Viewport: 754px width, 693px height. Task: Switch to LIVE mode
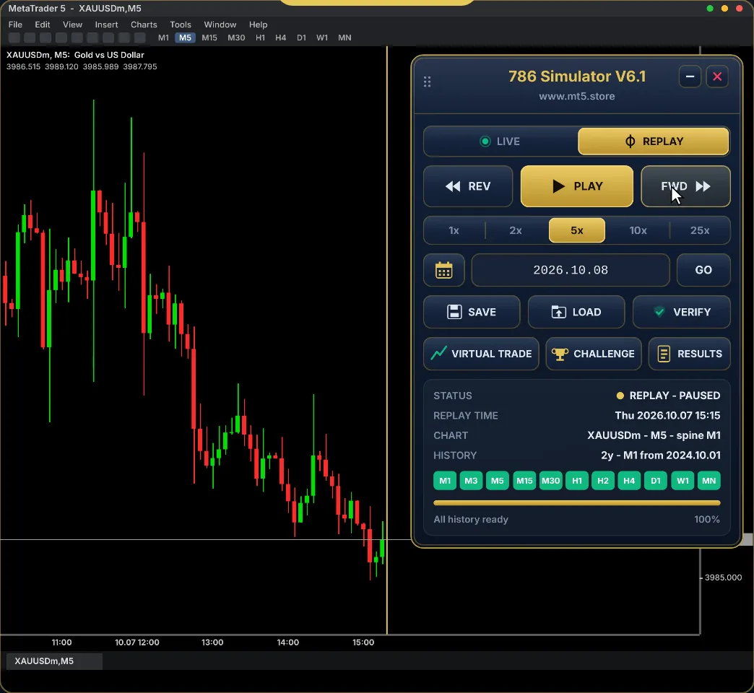pyautogui.click(x=500, y=141)
